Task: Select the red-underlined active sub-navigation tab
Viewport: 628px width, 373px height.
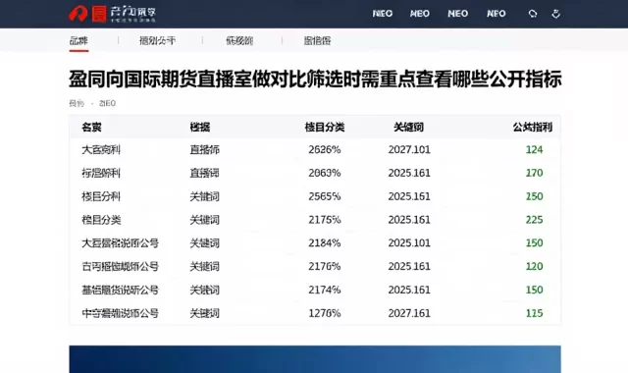Action: [78, 41]
